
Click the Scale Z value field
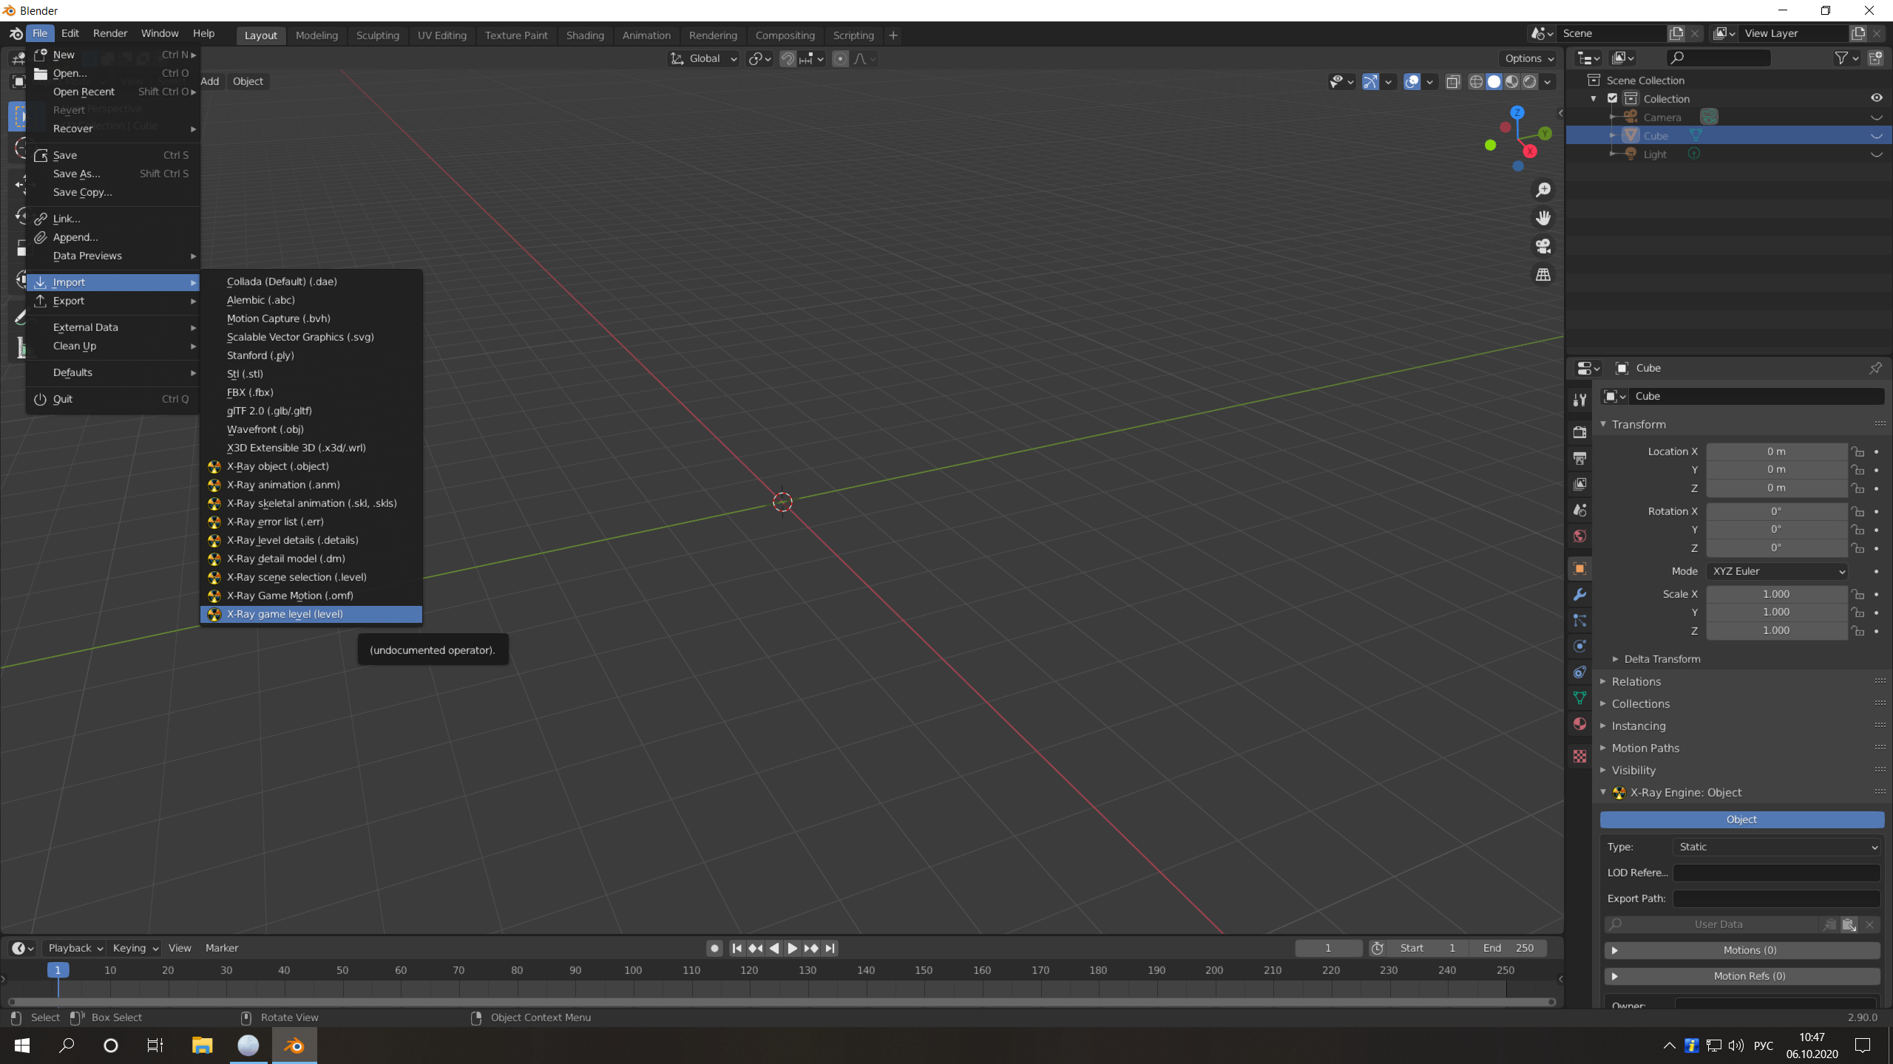pos(1776,630)
